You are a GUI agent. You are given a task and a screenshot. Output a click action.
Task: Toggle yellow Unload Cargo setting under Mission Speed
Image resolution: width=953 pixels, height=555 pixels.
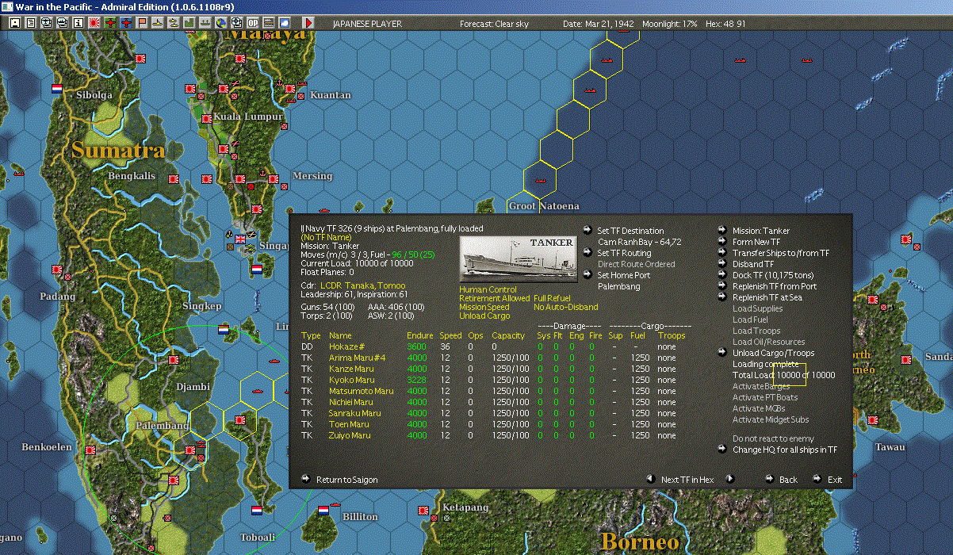(485, 316)
